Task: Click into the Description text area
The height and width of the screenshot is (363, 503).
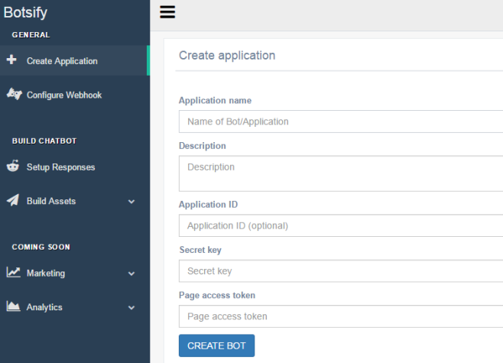Action: pyautogui.click(x=340, y=173)
